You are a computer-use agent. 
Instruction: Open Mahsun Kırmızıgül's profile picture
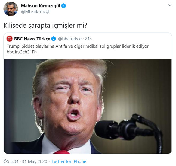tap(11, 9)
